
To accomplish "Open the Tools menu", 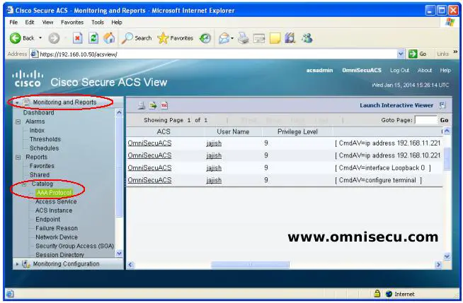I will click(x=98, y=23).
